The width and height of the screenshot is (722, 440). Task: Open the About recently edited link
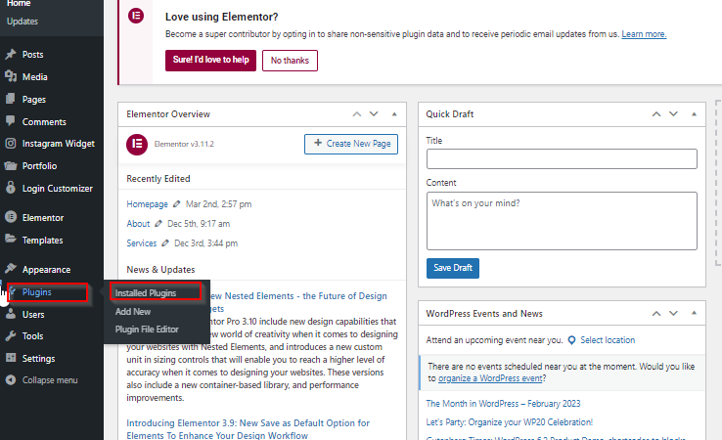click(138, 224)
